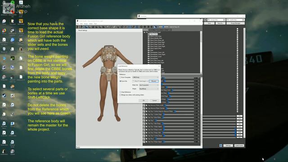Click the Outfit Studio button in BodySlide
The height and width of the screenshot is (162, 288).
(239, 145)
